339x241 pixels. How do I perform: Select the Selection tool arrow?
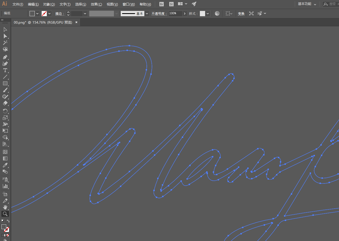[5, 29]
